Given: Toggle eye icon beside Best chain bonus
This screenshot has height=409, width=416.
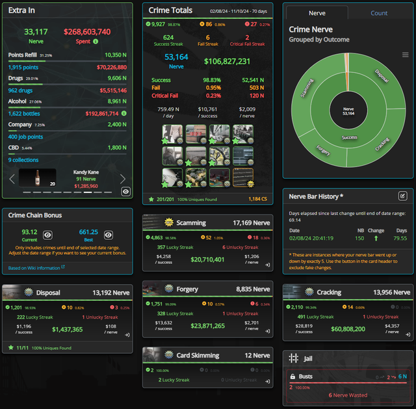Looking at the screenshot, I should pyautogui.click(x=109, y=235).
